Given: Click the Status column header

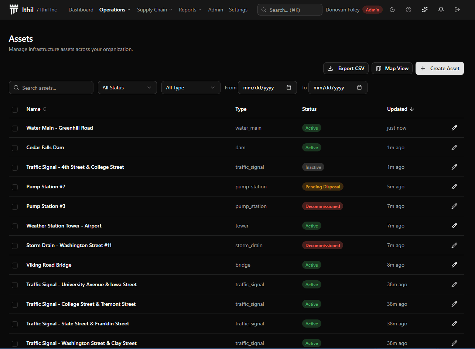Looking at the screenshot, I should pyautogui.click(x=309, y=109).
